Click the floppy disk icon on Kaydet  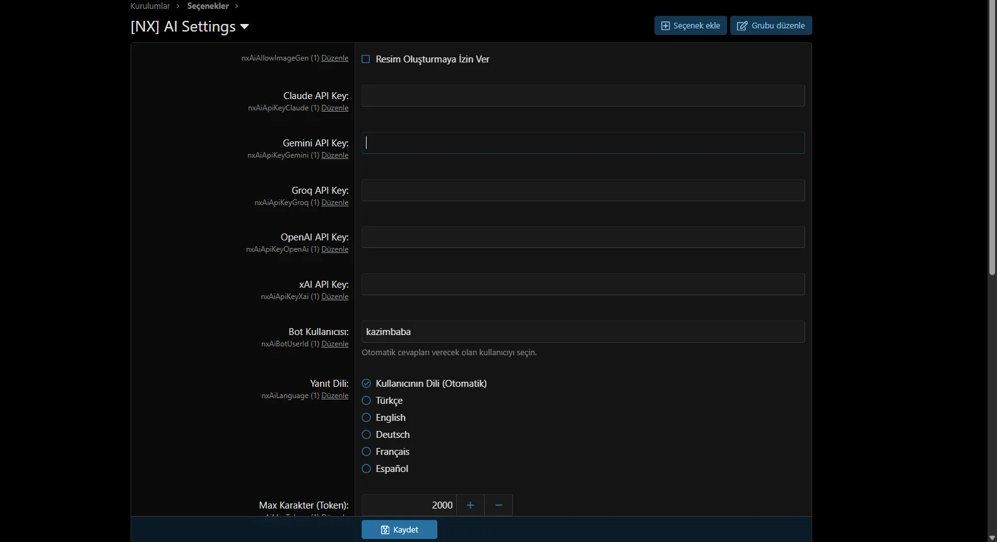pyautogui.click(x=385, y=530)
